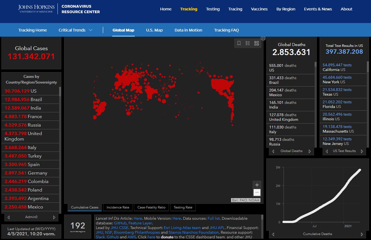Go to previous Cumulative Deaths chart
The width and height of the screenshot is (371, 240).
pos(273,234)
